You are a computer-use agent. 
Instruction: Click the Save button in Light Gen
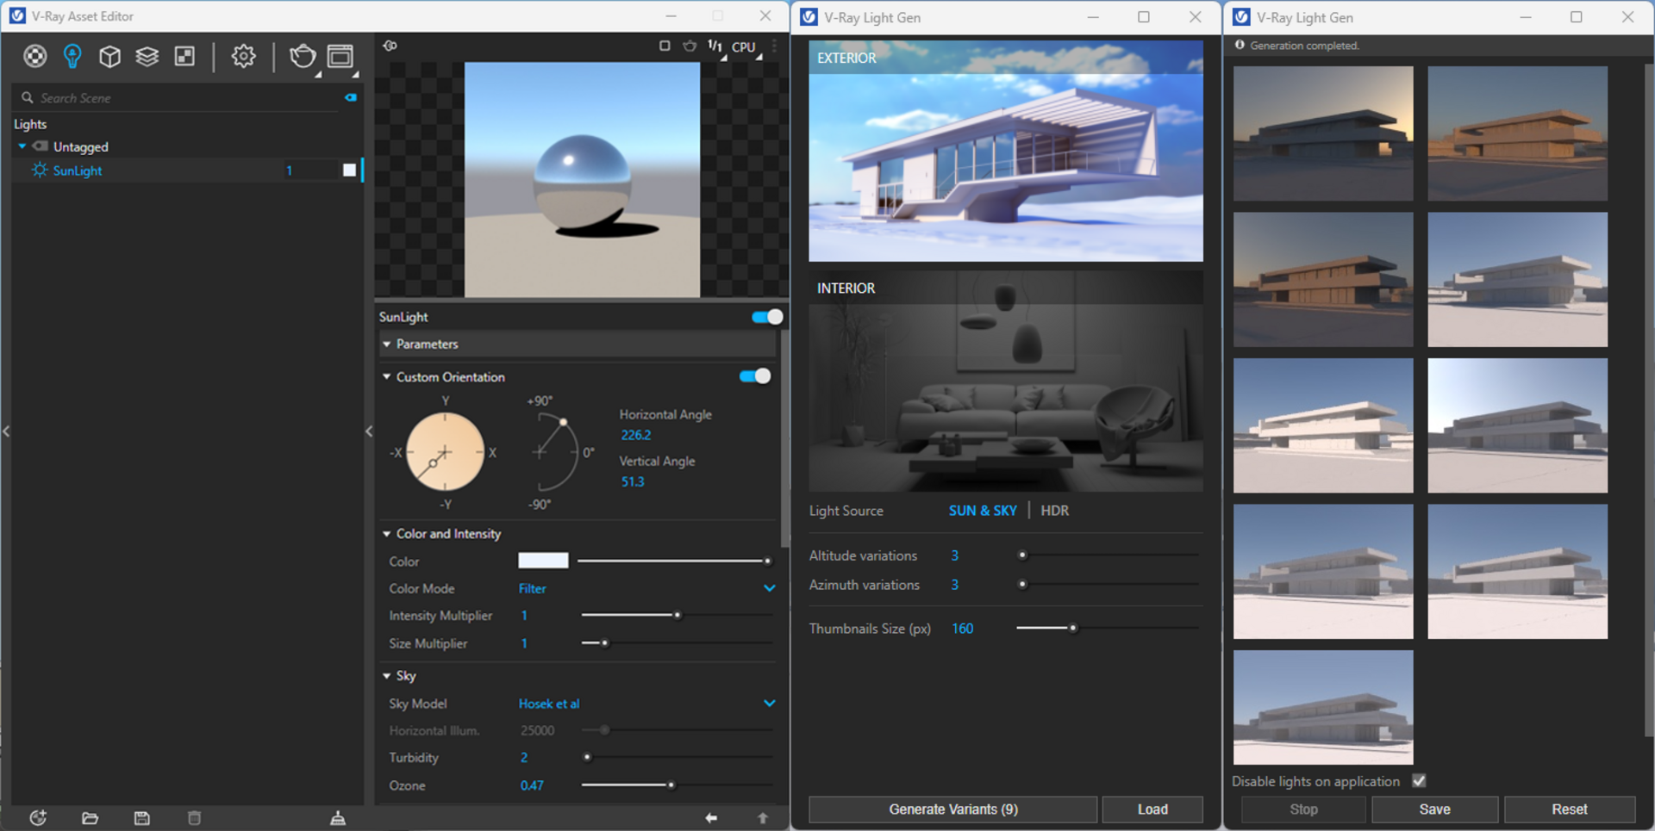click(x=1434, y=809)
